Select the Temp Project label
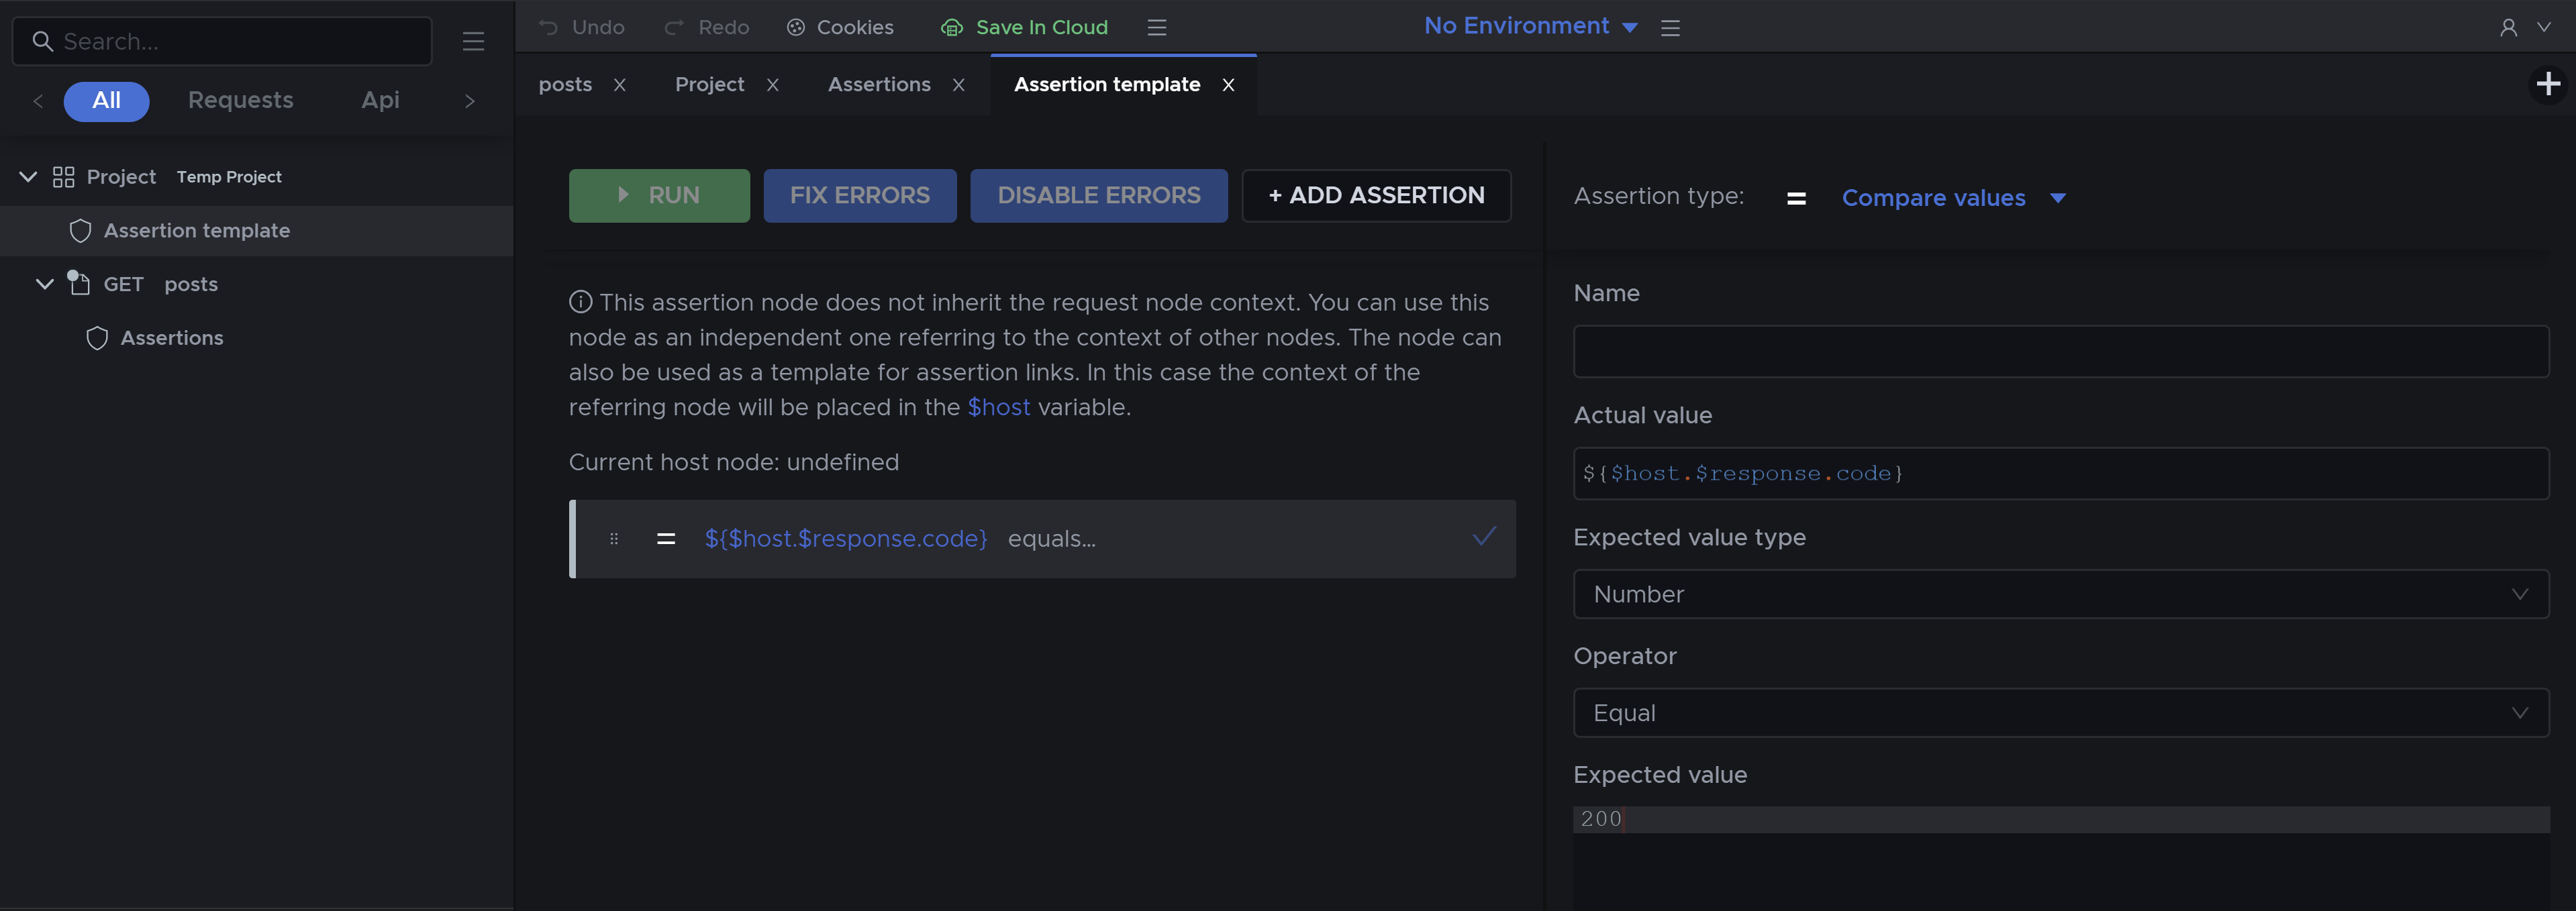Screen dimensions: 2576x911 click(229, 177)
